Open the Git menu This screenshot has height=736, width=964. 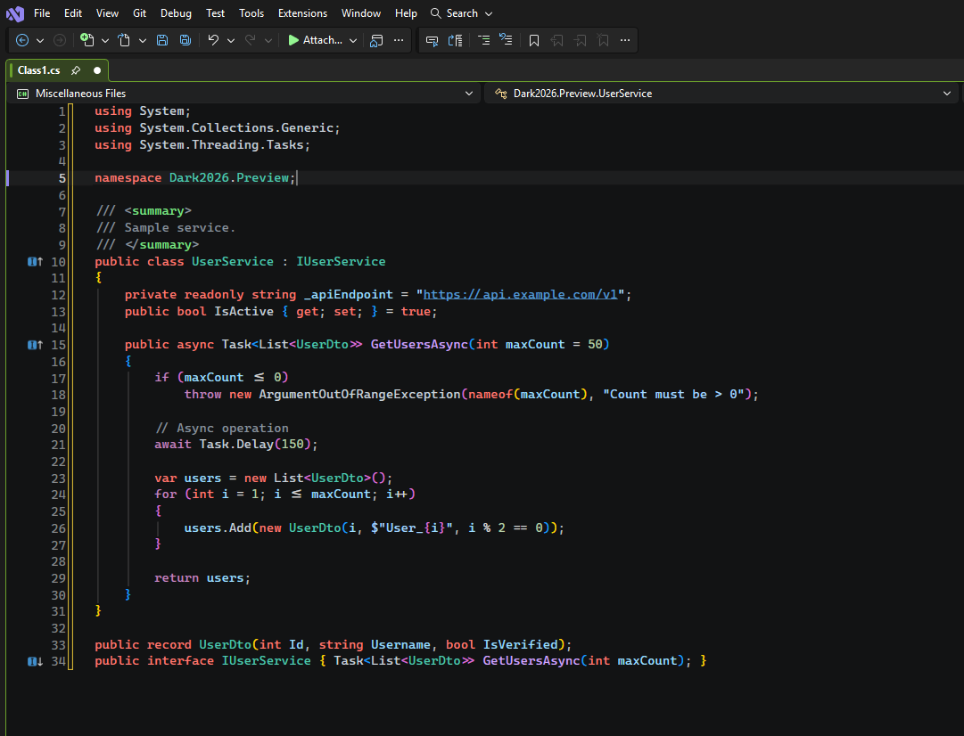click(x=139, y=13)
